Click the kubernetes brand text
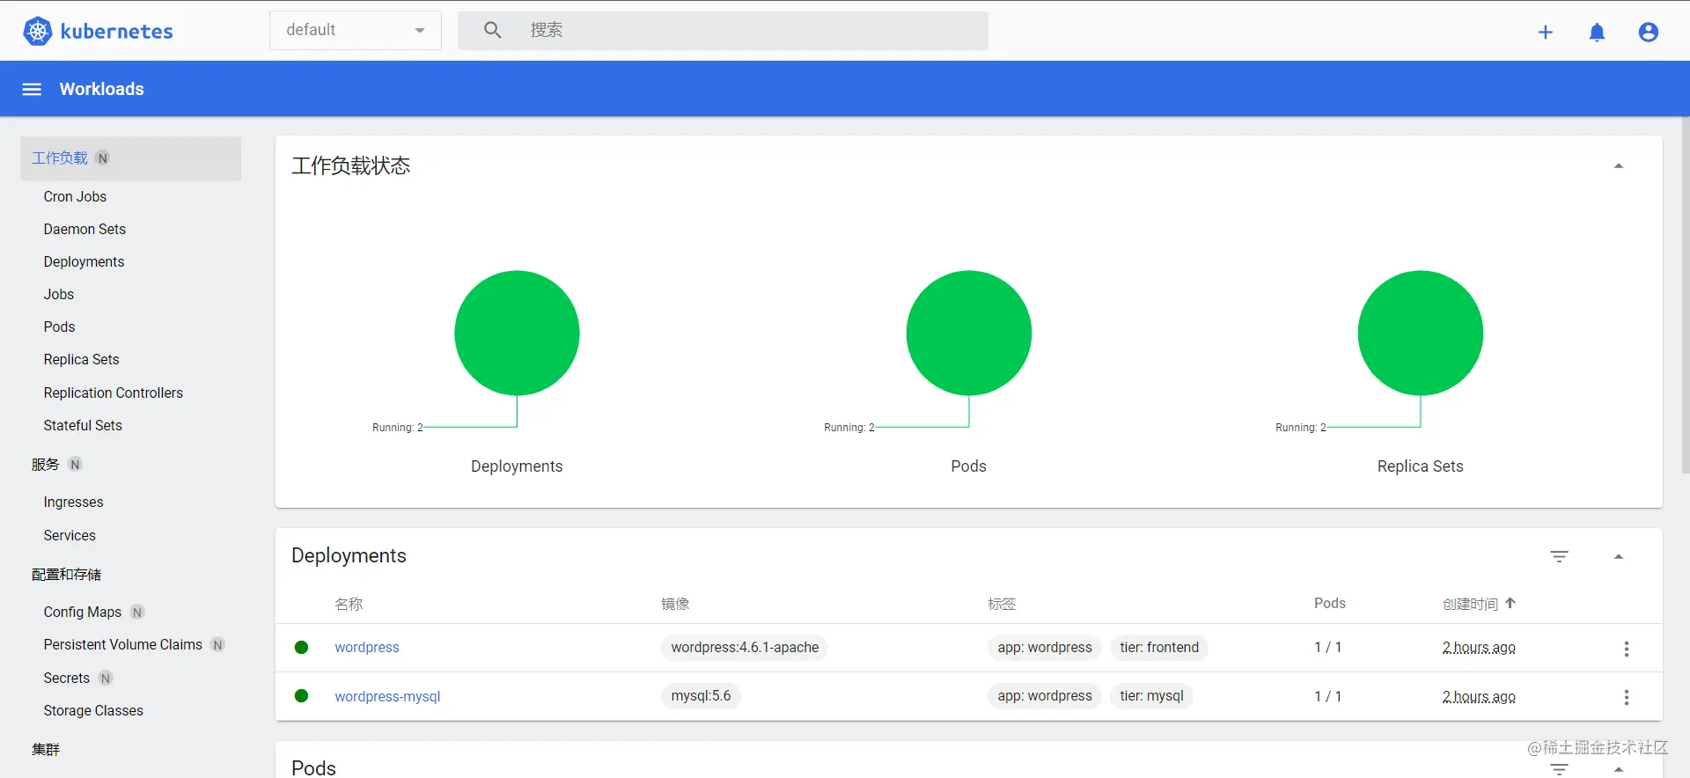 [x=116, y=32]
